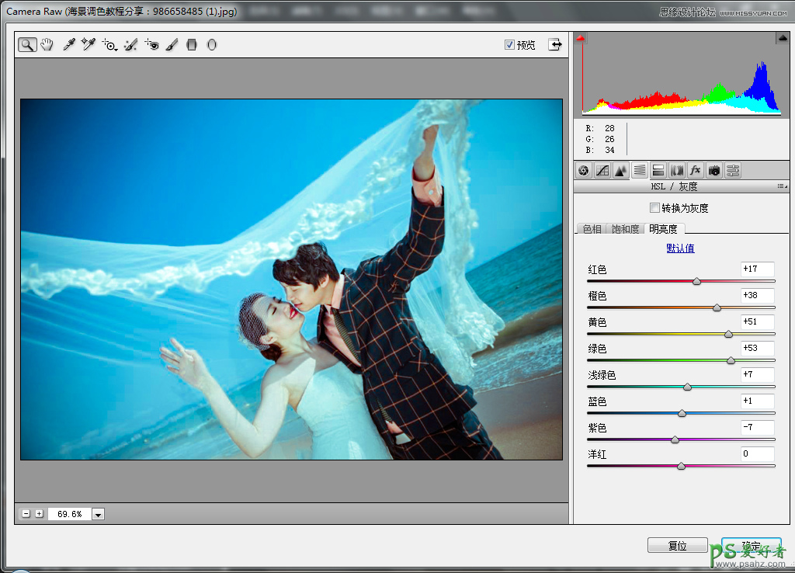Open the zoom level dropdown
This screenshot has height=573, width=795.
(98, 514)
